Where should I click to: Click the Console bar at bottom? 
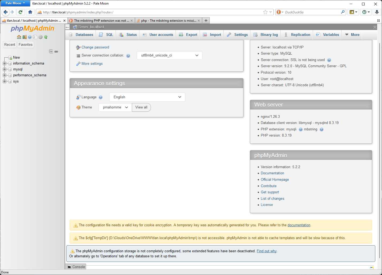(x=76, y=267)
